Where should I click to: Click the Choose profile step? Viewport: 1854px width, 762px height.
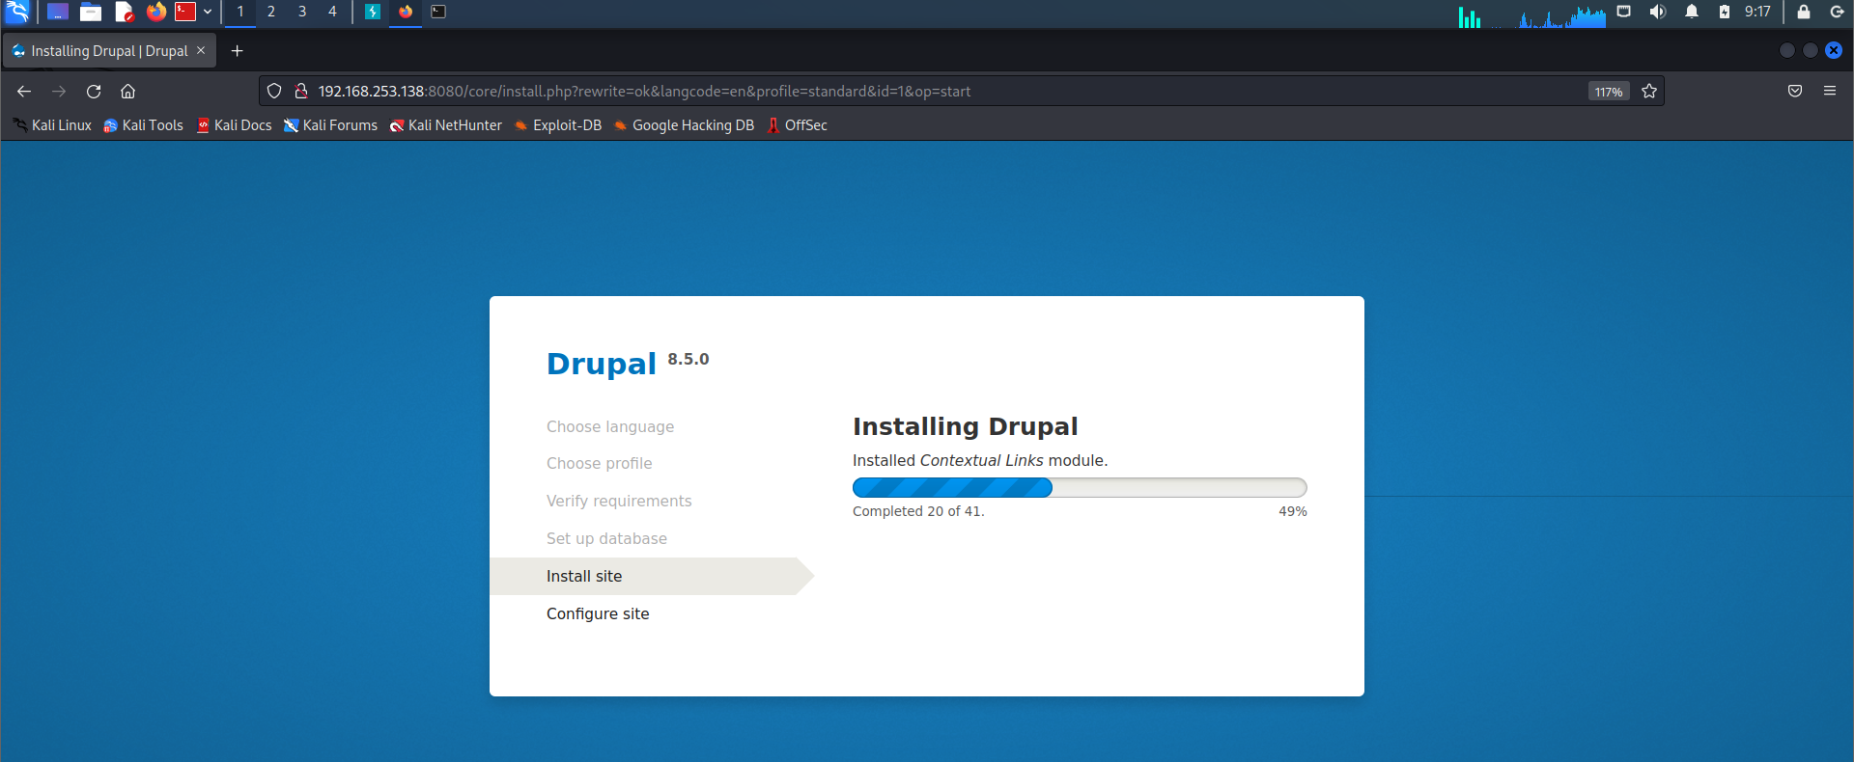[x=600, y=463]
